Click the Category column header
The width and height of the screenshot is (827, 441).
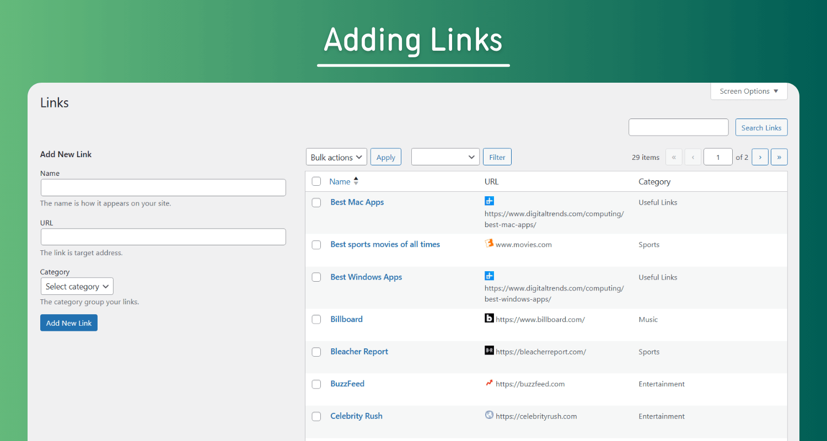(x=654, y=181)
